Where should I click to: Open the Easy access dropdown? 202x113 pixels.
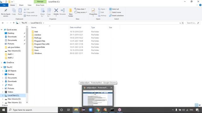coord(81,12)
